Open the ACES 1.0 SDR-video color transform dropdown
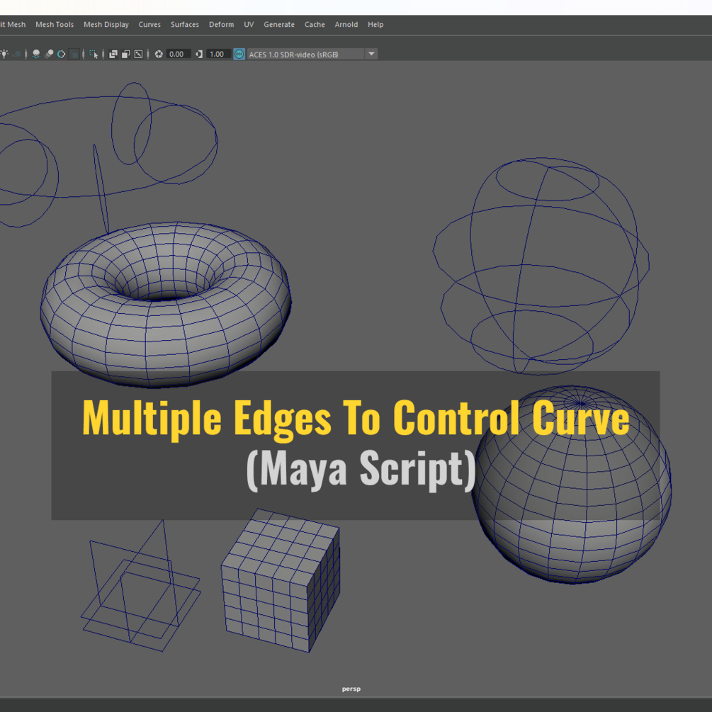Image resolution: width=712 pixels, height=712 pixels. (x=312, y=54)
